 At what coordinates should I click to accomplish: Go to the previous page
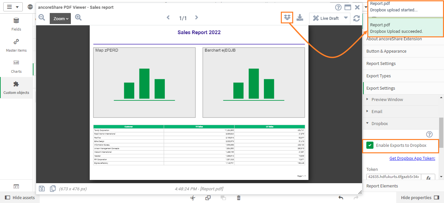(168, 18)
